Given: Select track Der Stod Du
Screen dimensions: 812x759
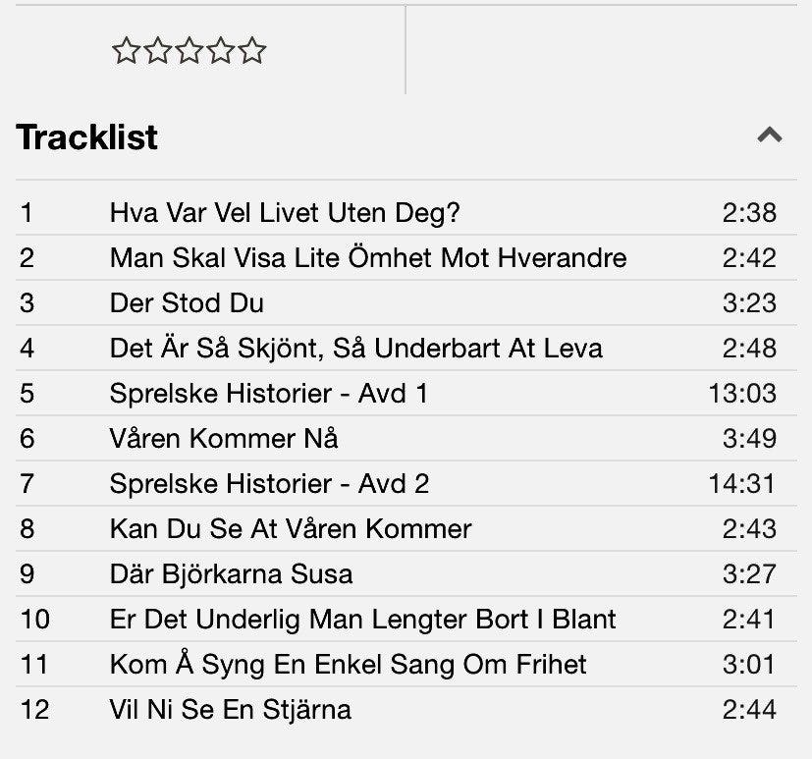Looking at the screenshot, I should [406, 302].
